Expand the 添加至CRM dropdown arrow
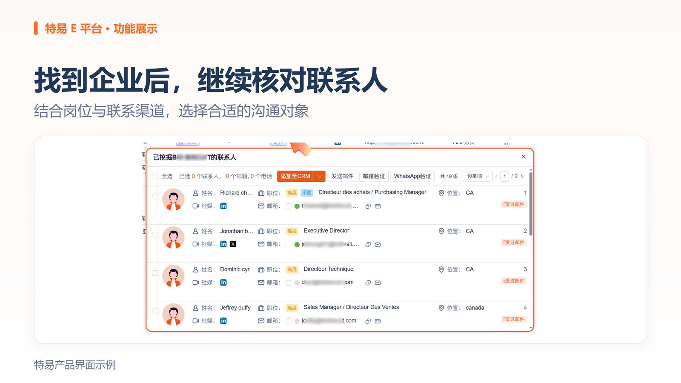The width and height of the screenshot is (681, 383). [319, 176]
